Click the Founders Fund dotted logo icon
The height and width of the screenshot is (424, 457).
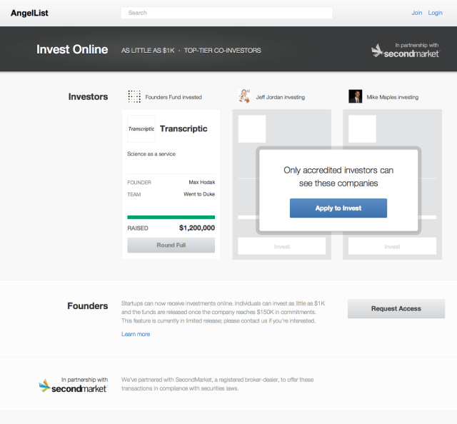[134, 96]
